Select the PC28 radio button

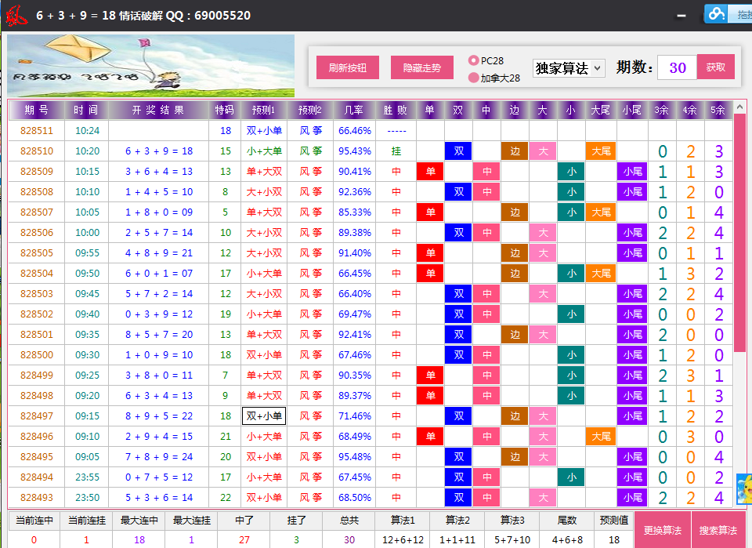click(474, 60)
